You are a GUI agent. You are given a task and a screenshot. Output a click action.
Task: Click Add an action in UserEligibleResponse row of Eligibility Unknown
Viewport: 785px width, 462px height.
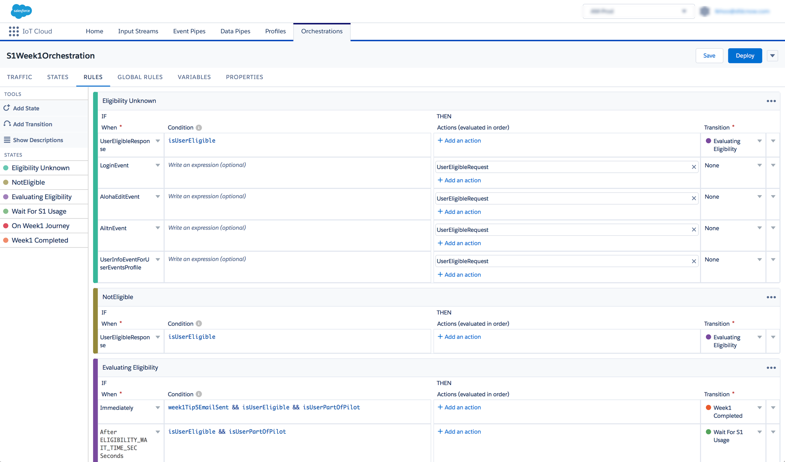(459, 141)
